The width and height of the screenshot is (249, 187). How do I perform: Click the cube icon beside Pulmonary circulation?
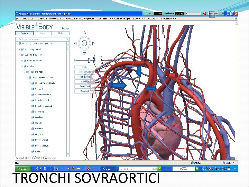[x=22, y=49]
